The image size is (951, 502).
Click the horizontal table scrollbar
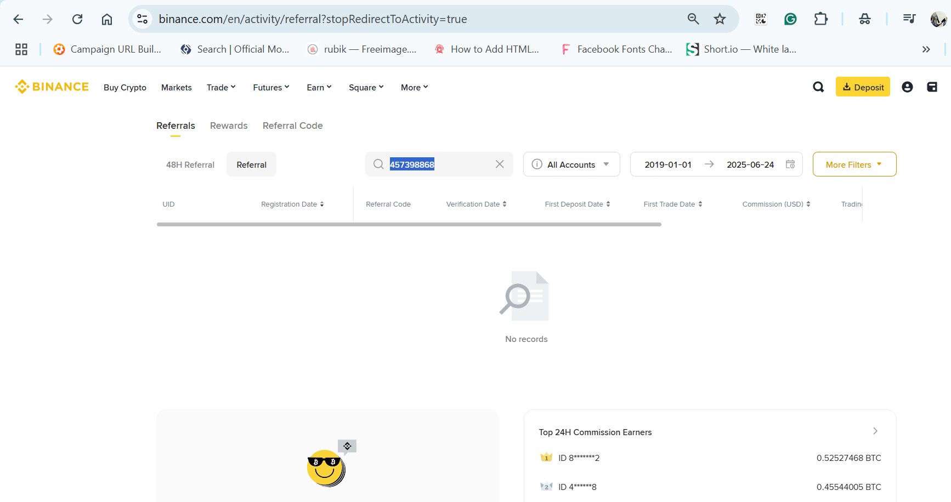409,224
